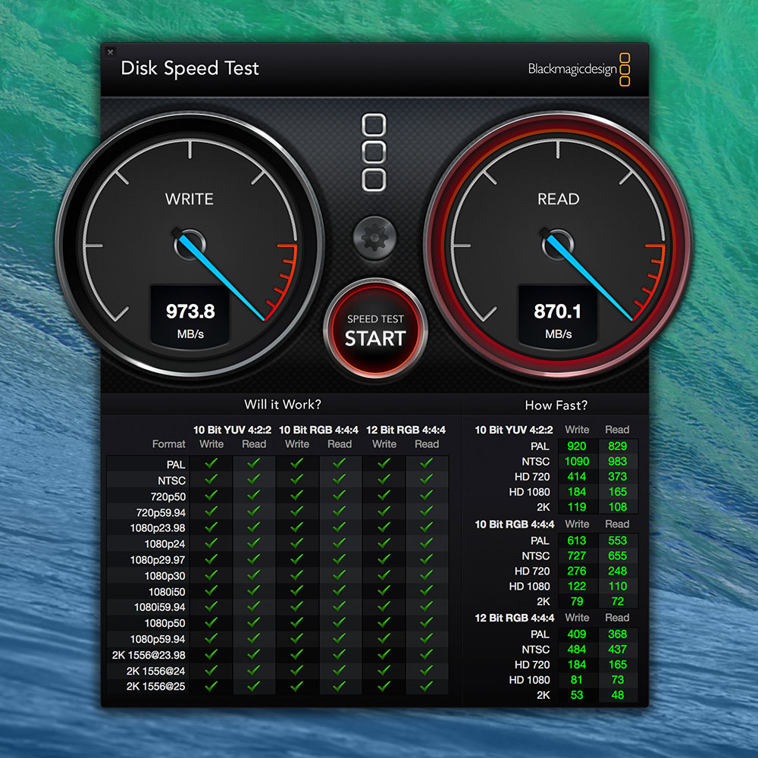The image size is (758, 758).
Task: Click NTSC write value 1090
Action: 577,461
